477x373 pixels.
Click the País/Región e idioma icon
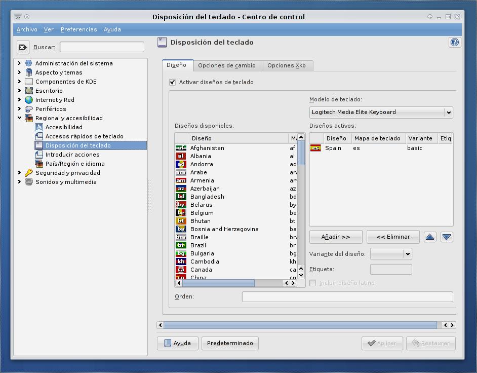coord(39,164)
